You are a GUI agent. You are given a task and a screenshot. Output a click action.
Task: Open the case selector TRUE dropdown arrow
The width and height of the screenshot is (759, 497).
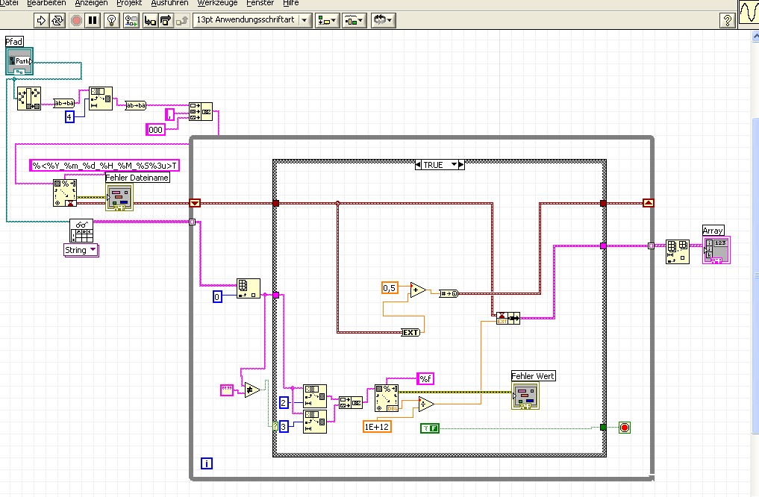(x=454, y=164)
